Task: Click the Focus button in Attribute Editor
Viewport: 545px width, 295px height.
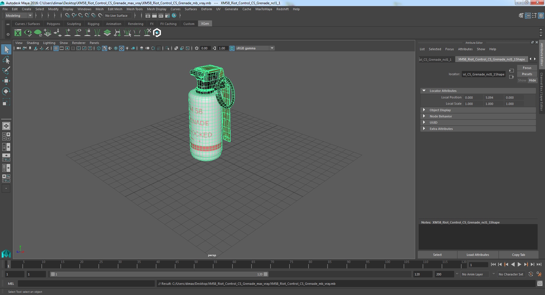Action: pos(527,68)
